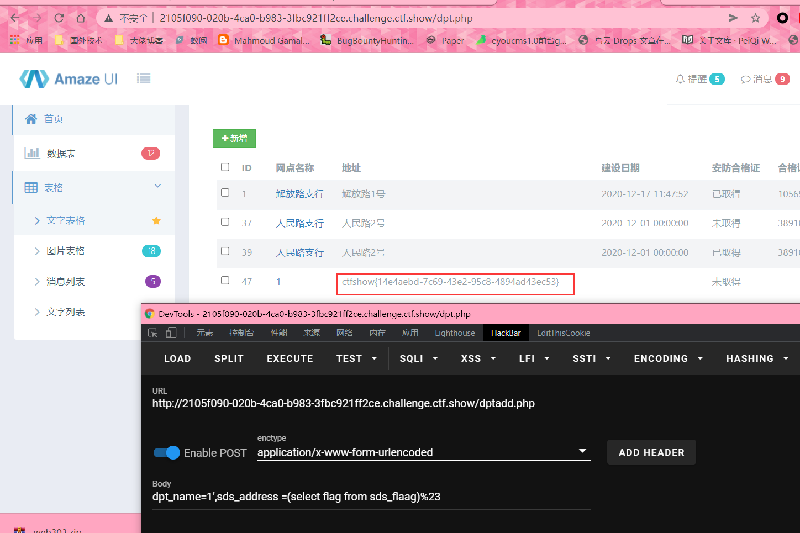This screenshot has height=533, width=800.
Task: Go to browser home icon
Action: (81, 18)
